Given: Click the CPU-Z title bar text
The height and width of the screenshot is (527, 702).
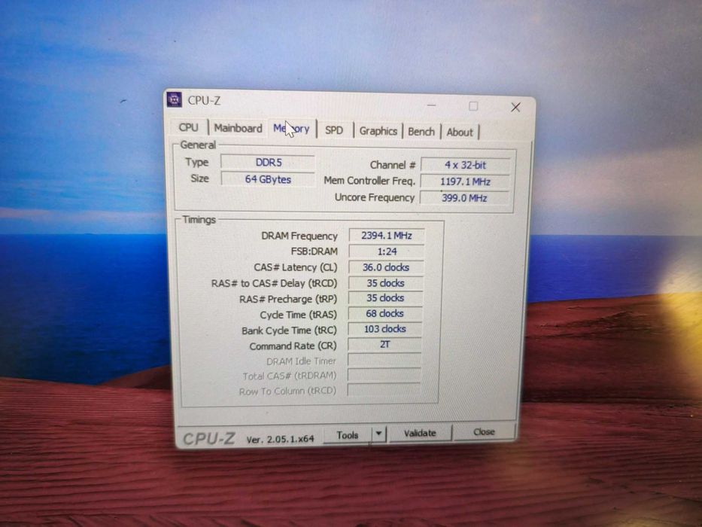Looking at the screenshot, I should [204, 100].
